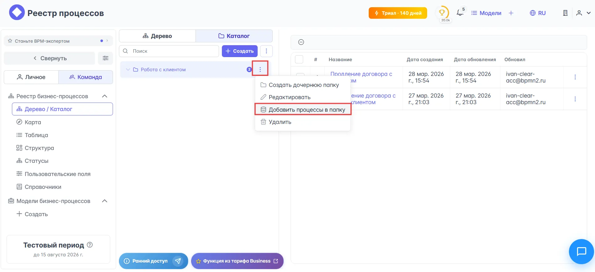Toggle the select-all checkbox in table header
Viewport: 595px width, 272px height.
coord(299,59)
